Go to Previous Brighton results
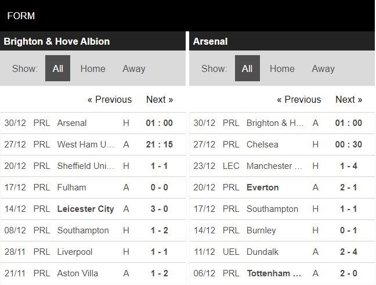This screenshot has height=285, width=376. 110,99
